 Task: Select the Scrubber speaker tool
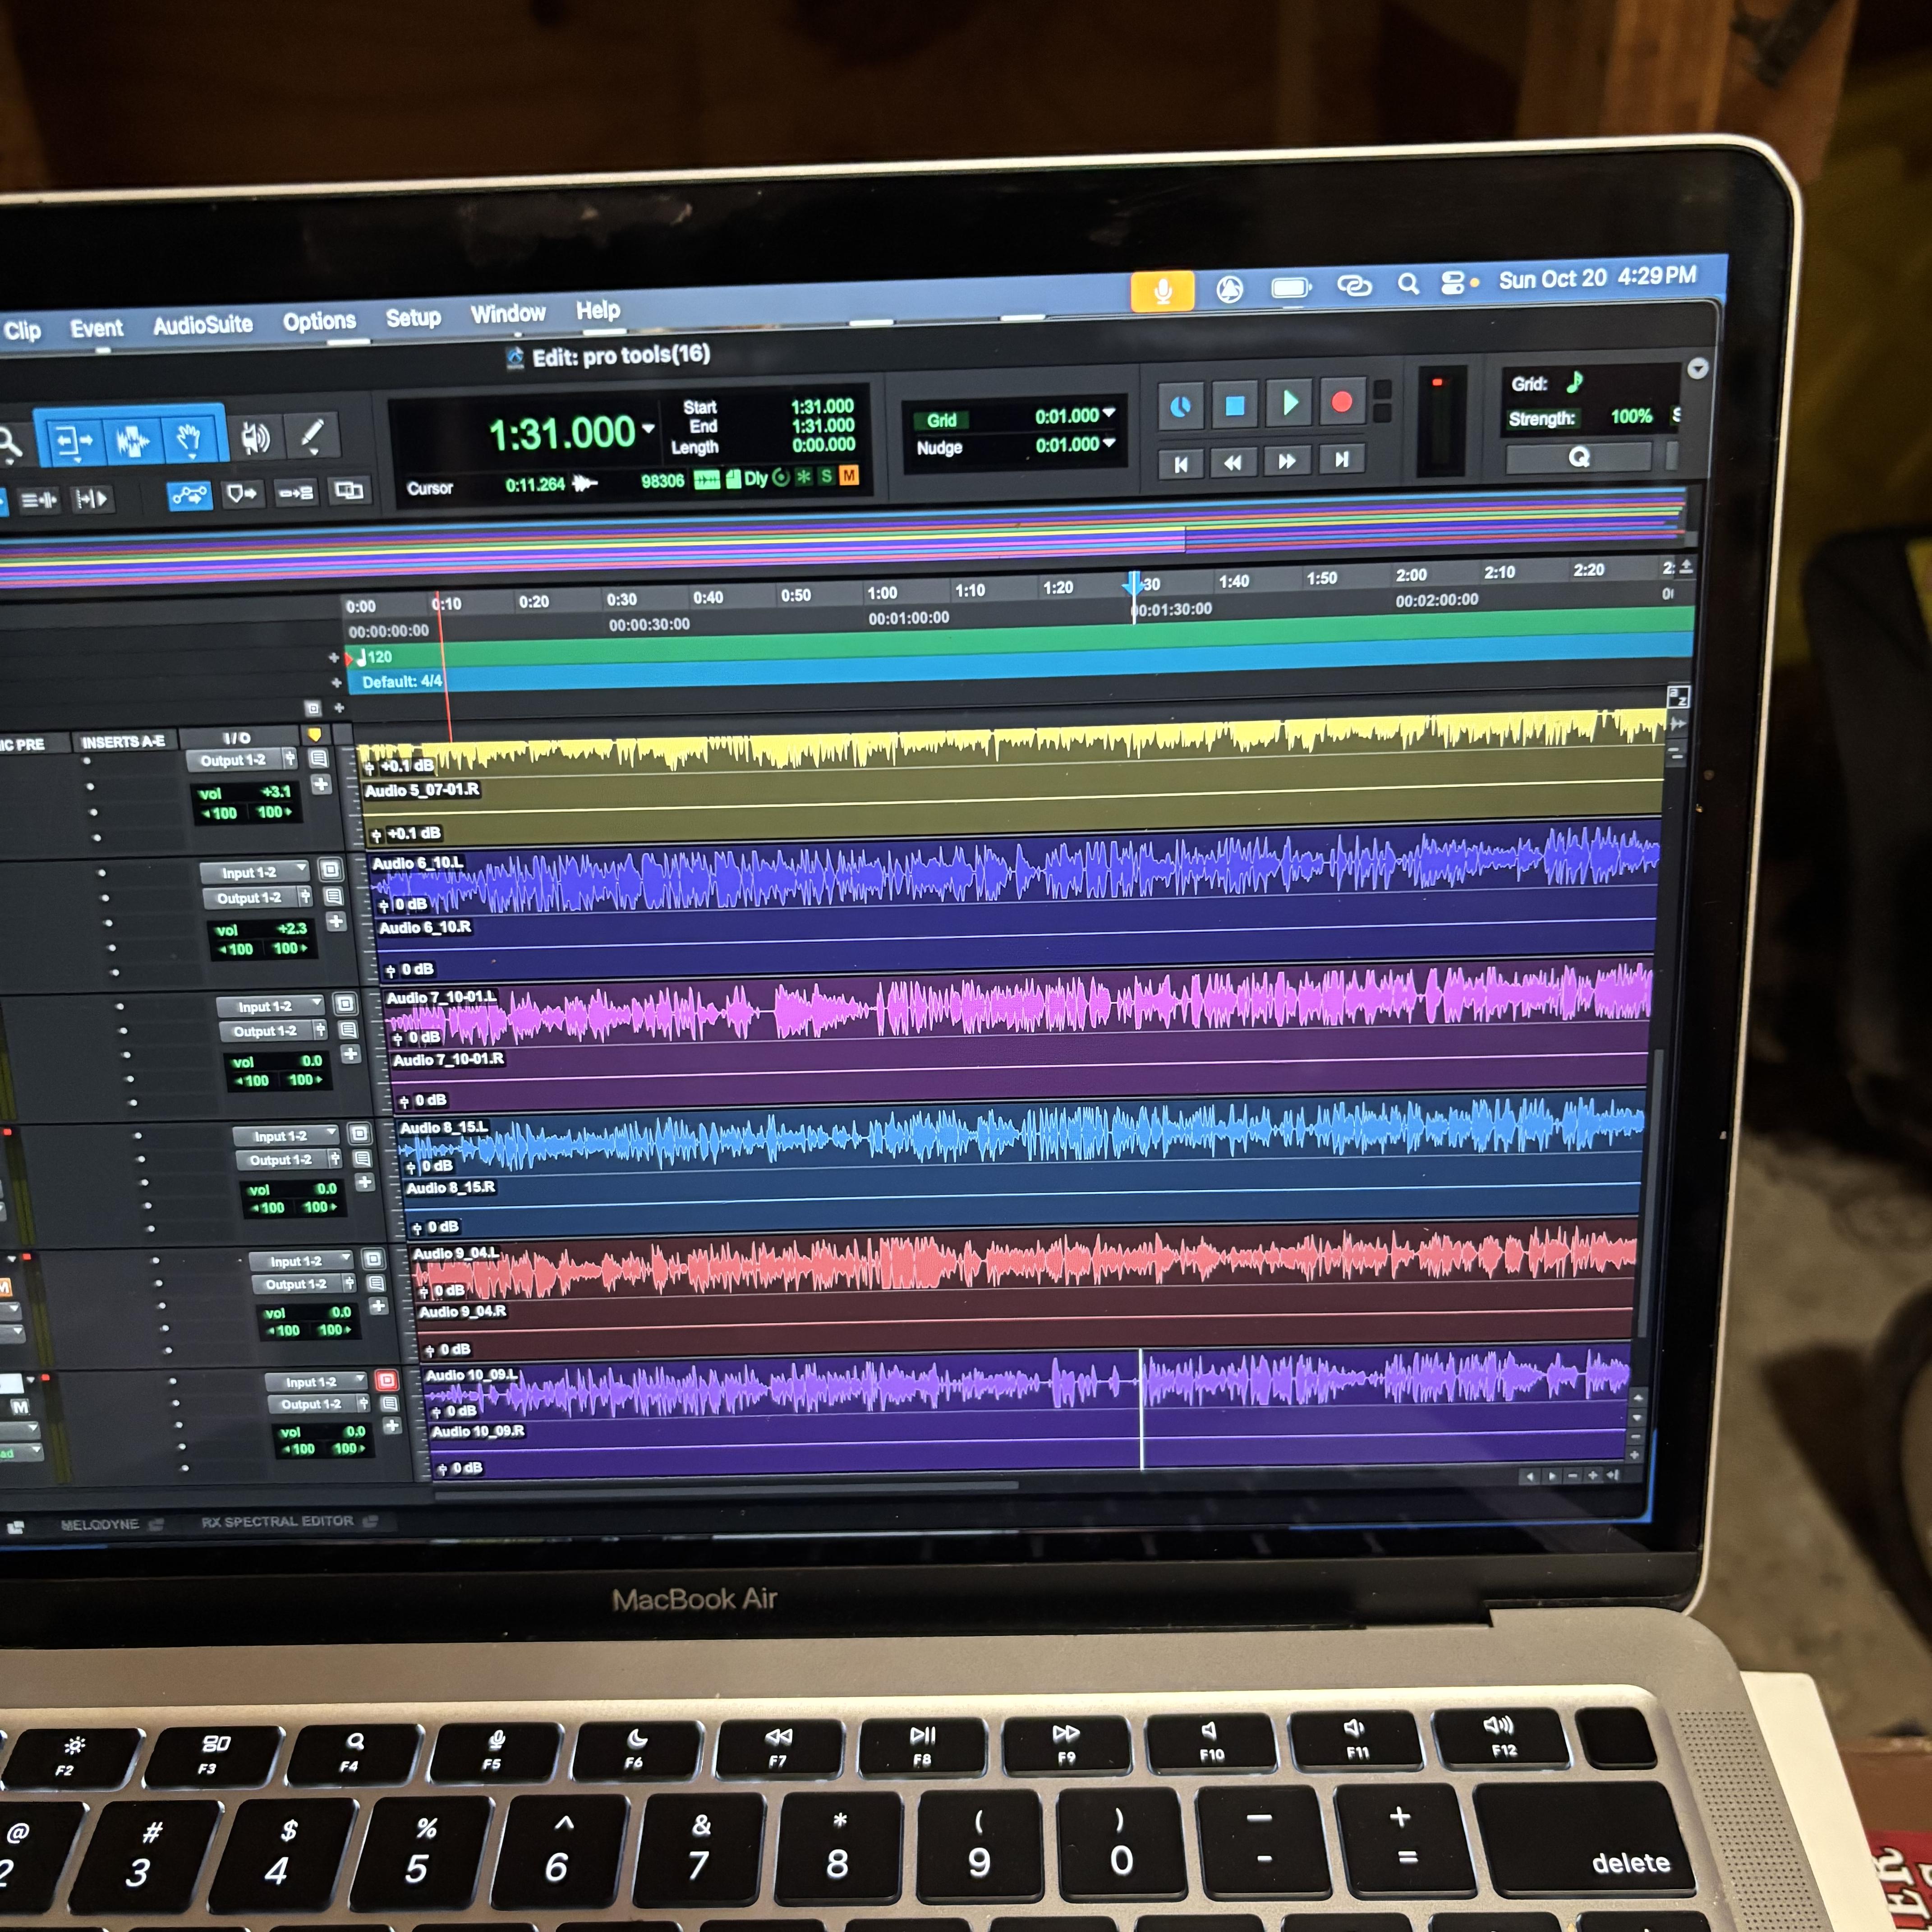click(x=256, y=437)
